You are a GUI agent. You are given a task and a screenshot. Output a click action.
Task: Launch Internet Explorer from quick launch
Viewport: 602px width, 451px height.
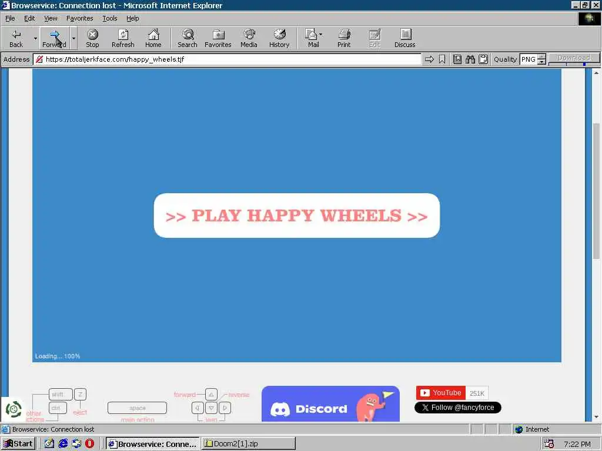click(x=63, y=444)
